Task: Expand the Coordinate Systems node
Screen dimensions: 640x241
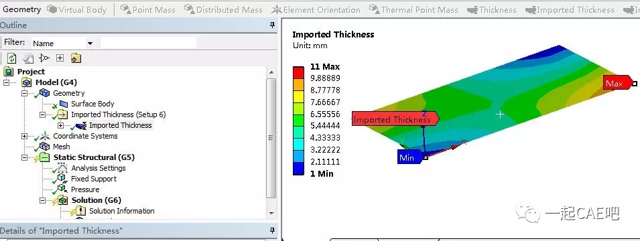Action: (x=25, y=136)
